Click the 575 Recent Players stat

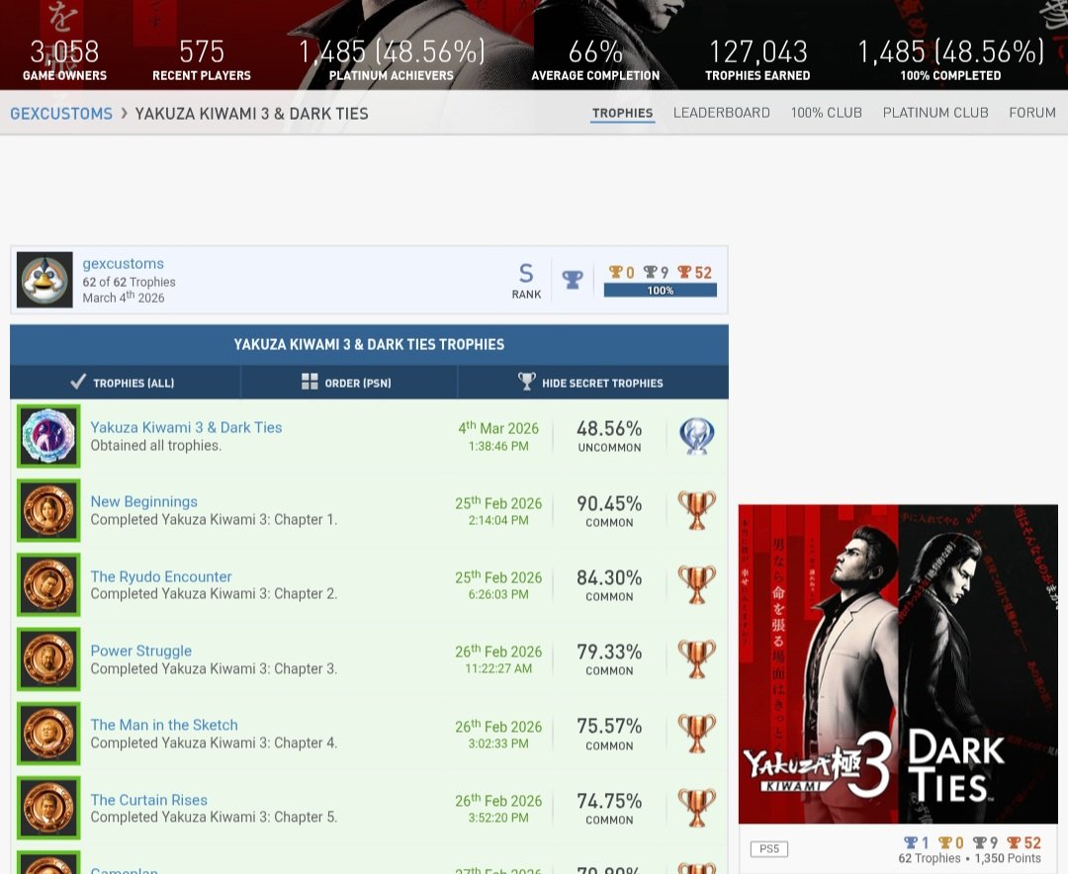[x=202, y=60]
